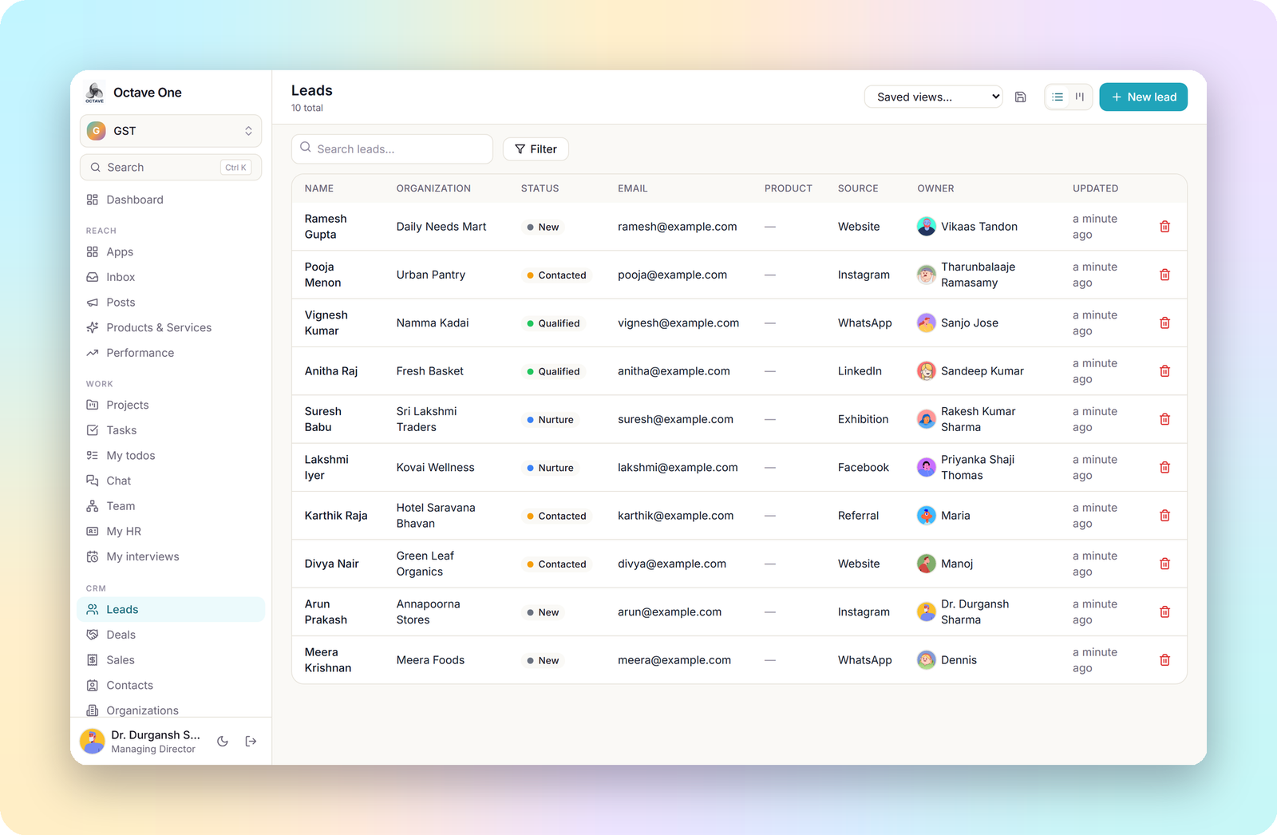The width and height of the screenshot is (1277, 835).
Task: Navigate to Deals under CRM
Action: click(x=171, y=635)
